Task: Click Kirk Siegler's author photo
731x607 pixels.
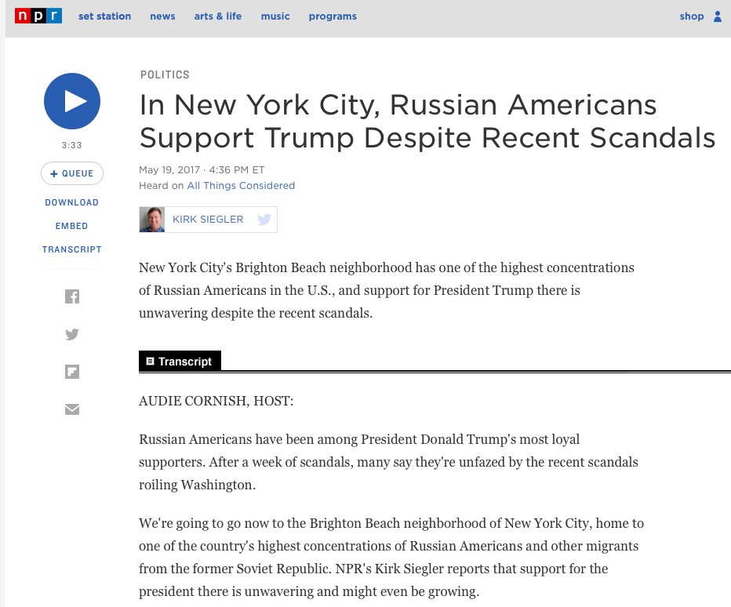Action: point(152,219)
